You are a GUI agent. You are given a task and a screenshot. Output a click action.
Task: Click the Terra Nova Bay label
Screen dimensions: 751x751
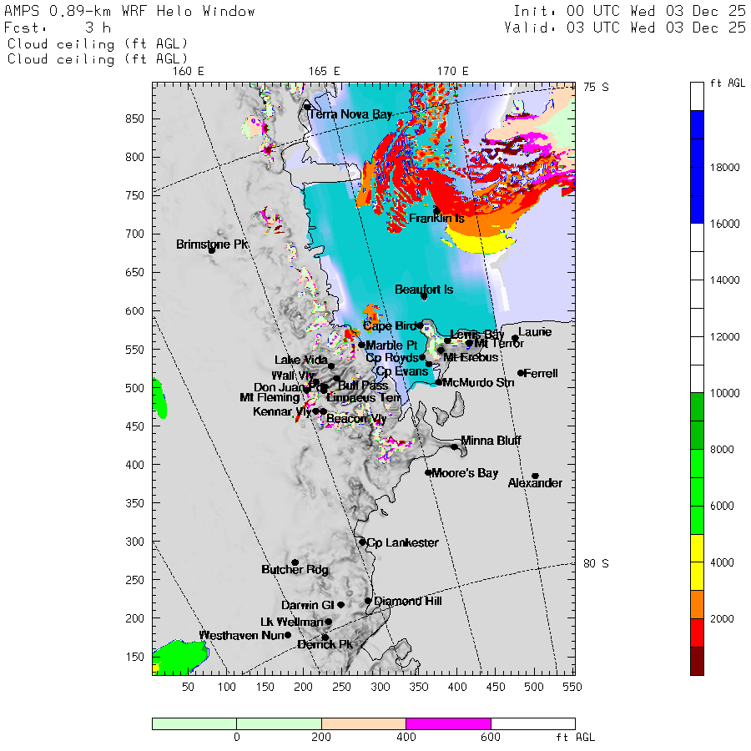(350, 114)
